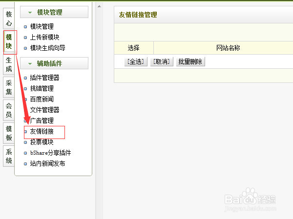This screenshot has width=293, height=219.
Task: Click bullet icon beside 模块管理 link
Action: (x=25, y=27)
